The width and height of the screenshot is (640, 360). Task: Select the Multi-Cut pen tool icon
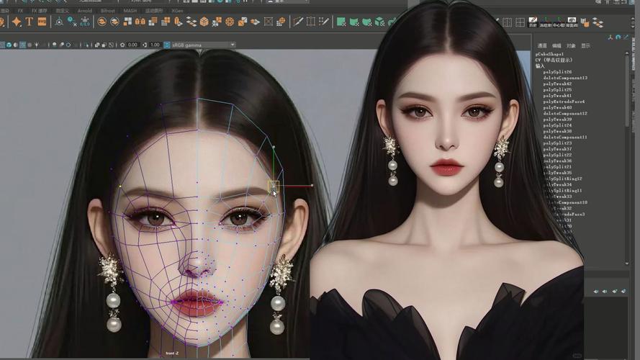[298, 22]
